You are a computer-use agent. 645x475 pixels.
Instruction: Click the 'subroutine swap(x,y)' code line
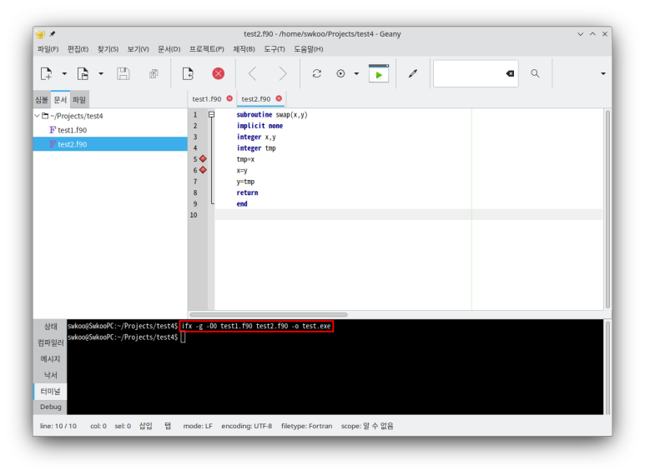coord(272,115)
